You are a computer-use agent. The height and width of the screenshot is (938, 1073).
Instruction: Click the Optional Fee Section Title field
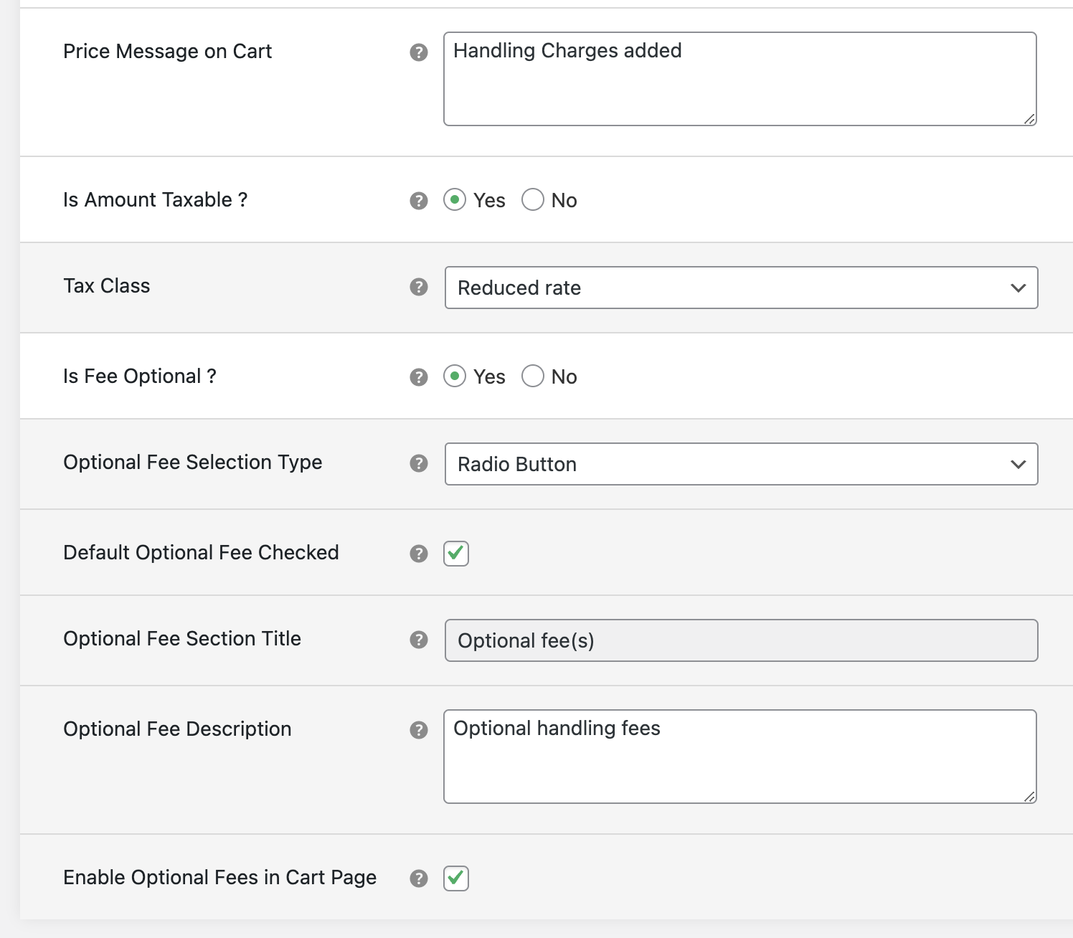point(741,640)
